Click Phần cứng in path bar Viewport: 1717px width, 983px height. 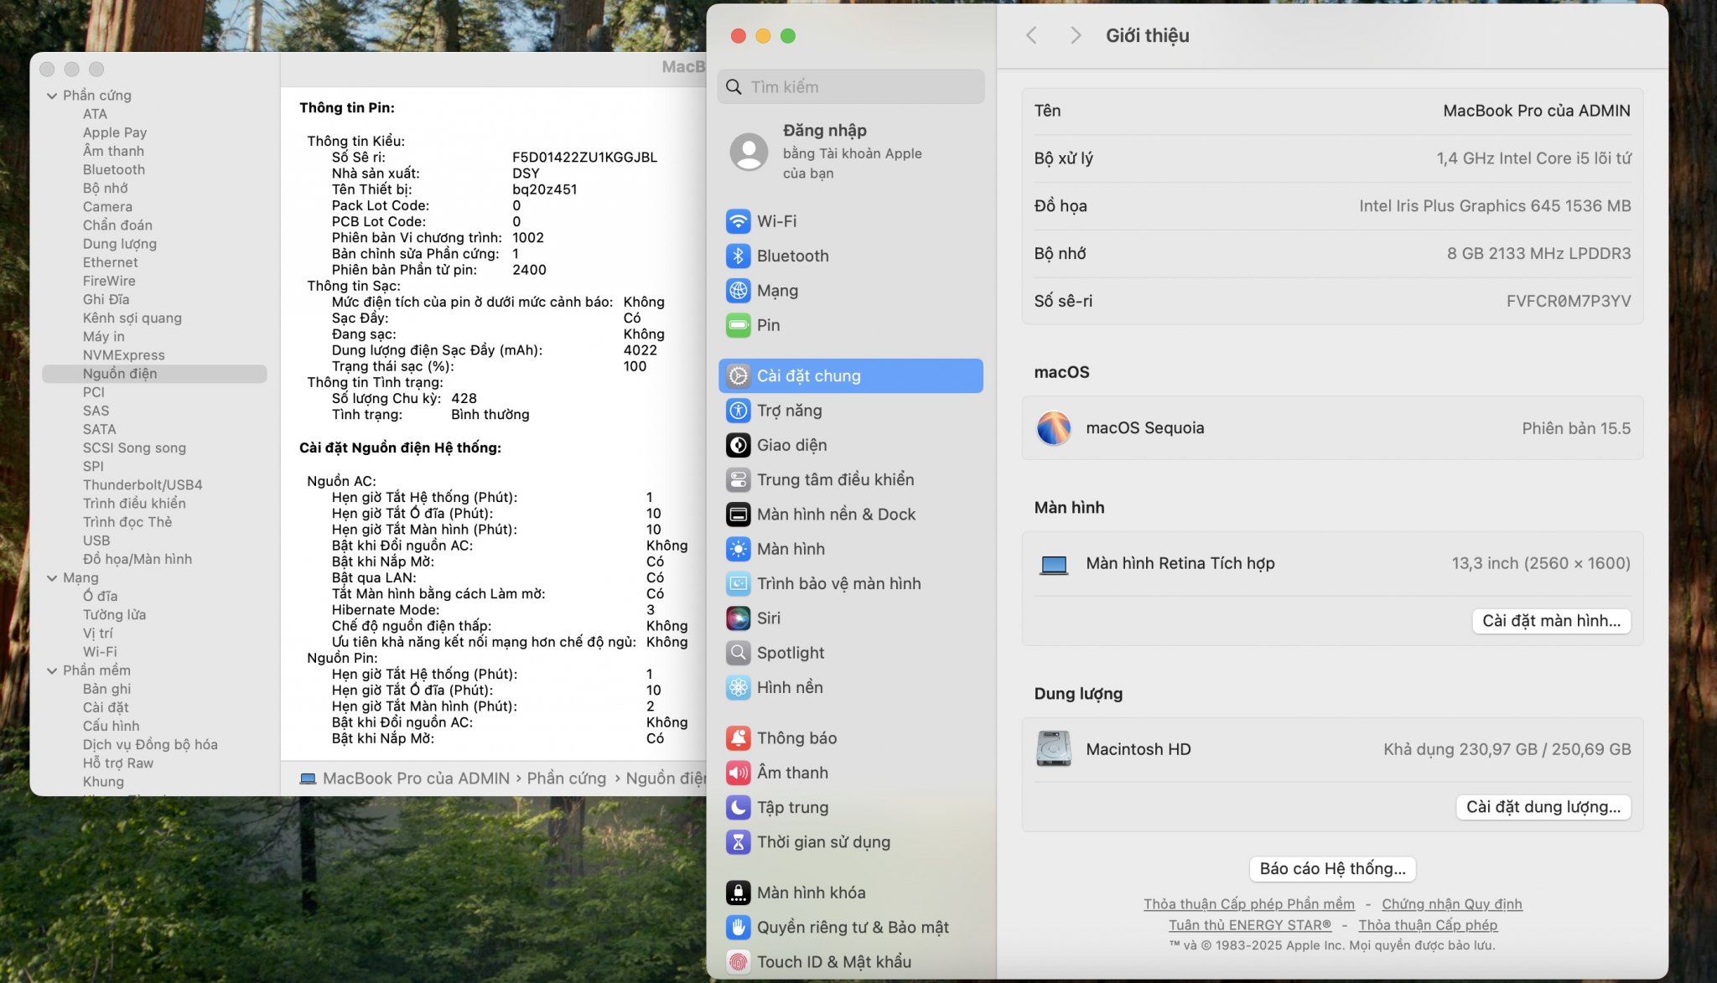[x=566, y=779]
